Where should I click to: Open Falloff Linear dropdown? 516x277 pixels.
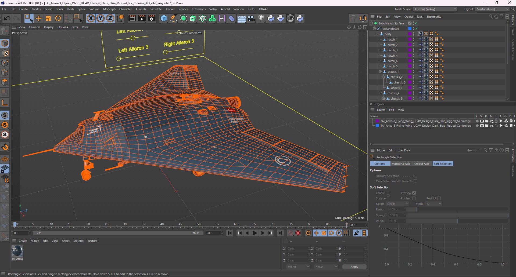(x=397, y=204)
